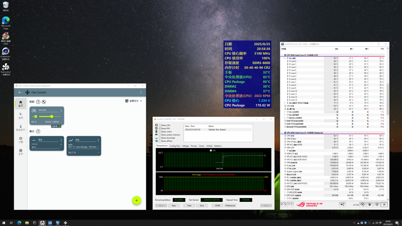Expand the TjMAX distance tree node
402x226 pixels.
285,103
